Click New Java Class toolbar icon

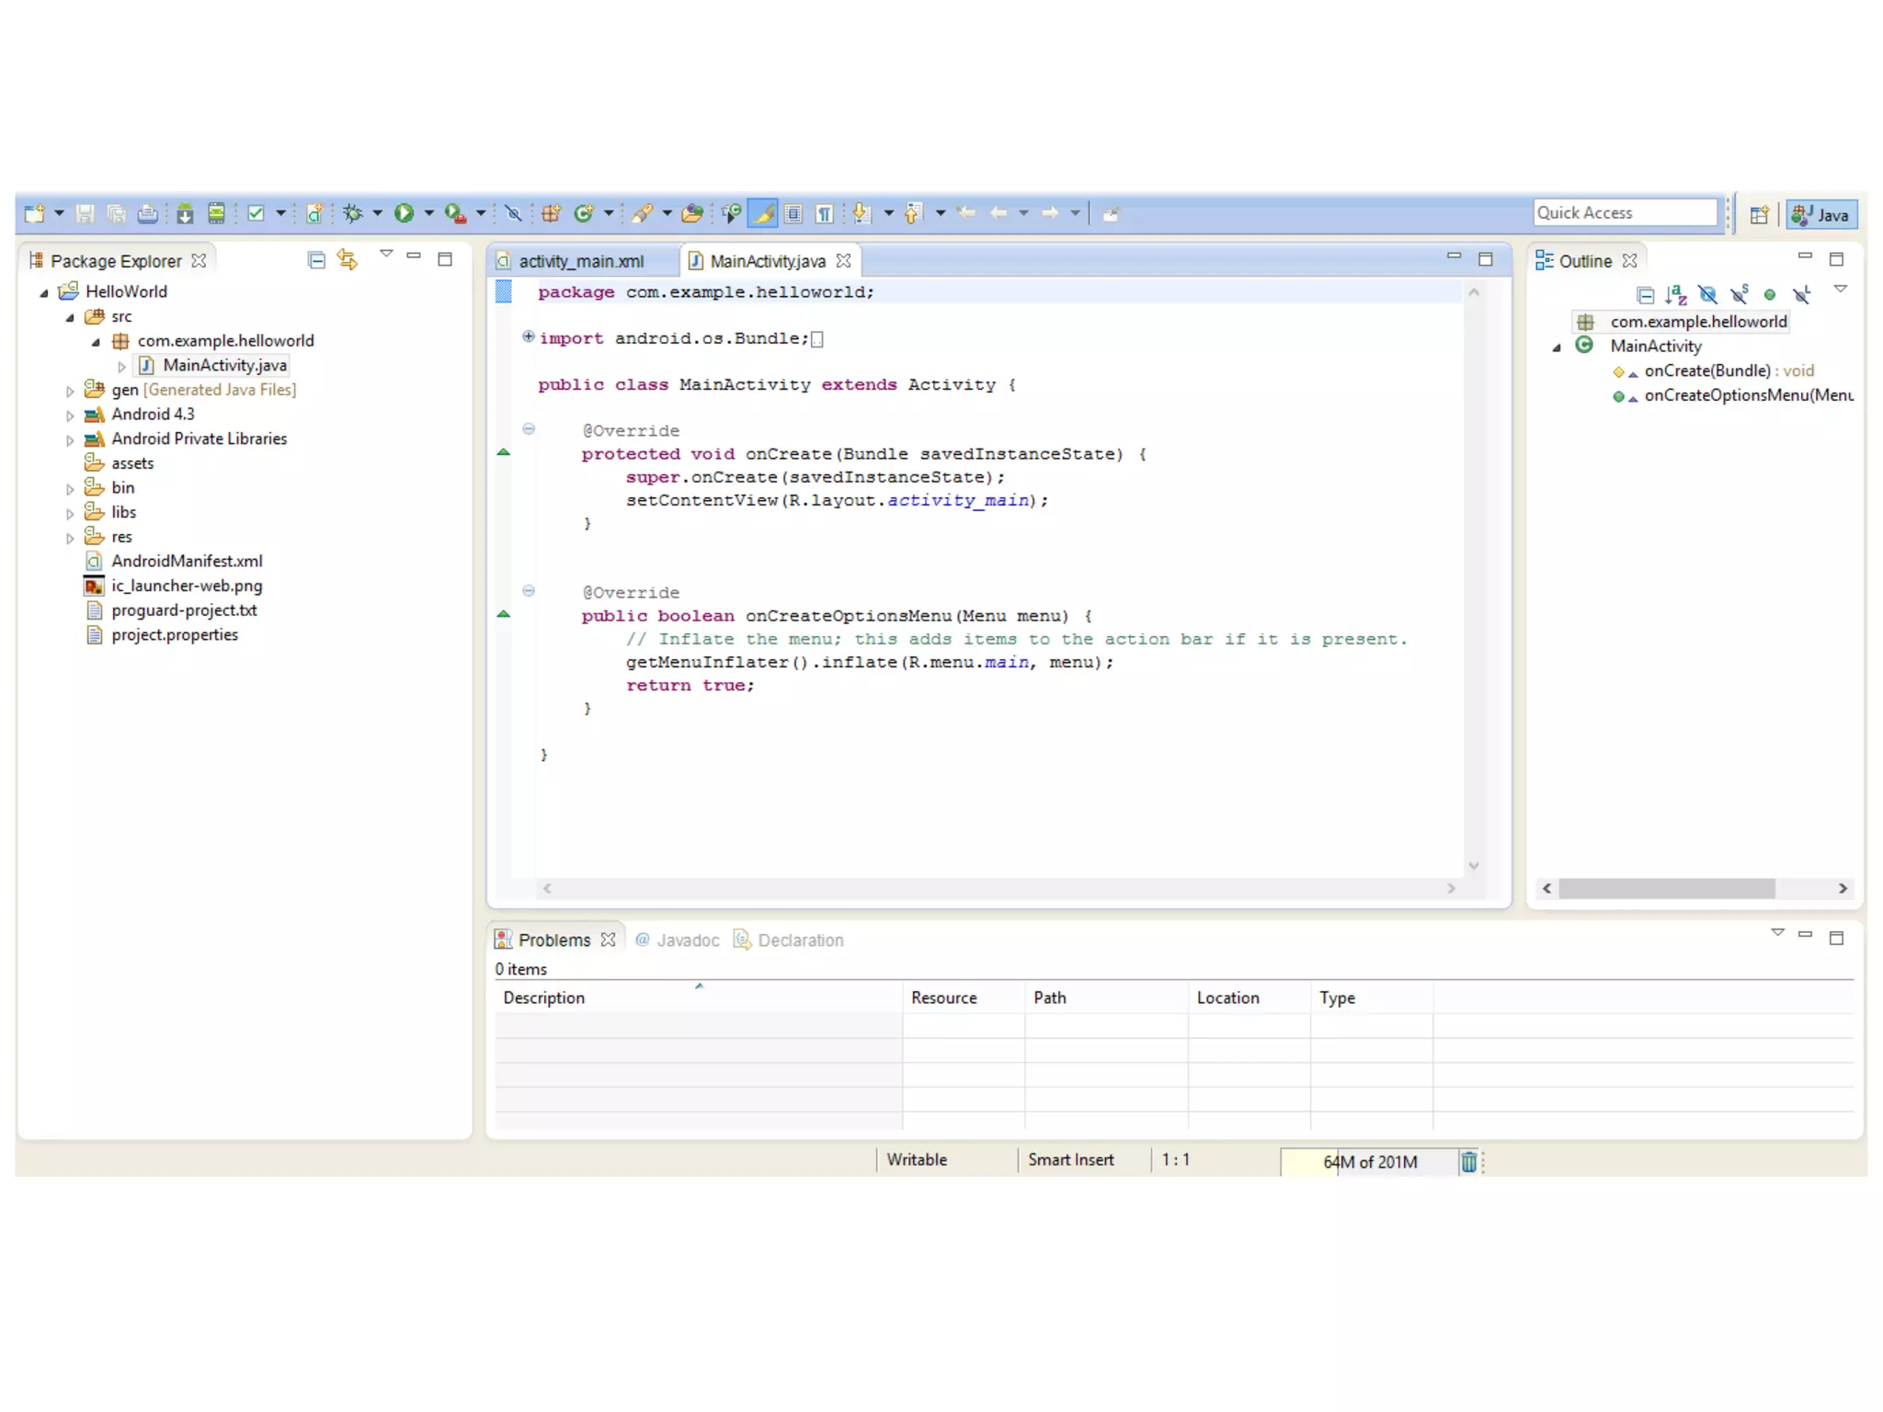click(583, 213)
